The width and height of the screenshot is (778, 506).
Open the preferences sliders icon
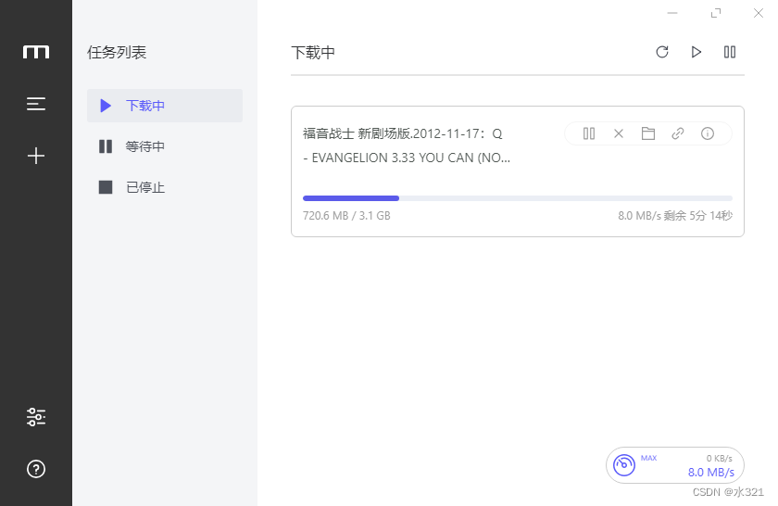(x=36, y=417)
